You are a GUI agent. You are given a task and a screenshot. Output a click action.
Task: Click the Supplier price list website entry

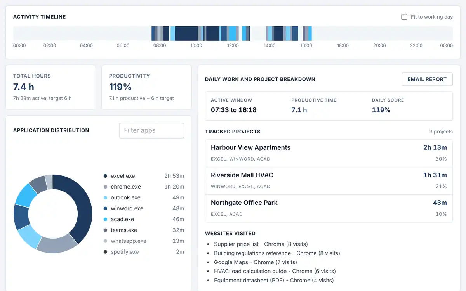point(261,244)
